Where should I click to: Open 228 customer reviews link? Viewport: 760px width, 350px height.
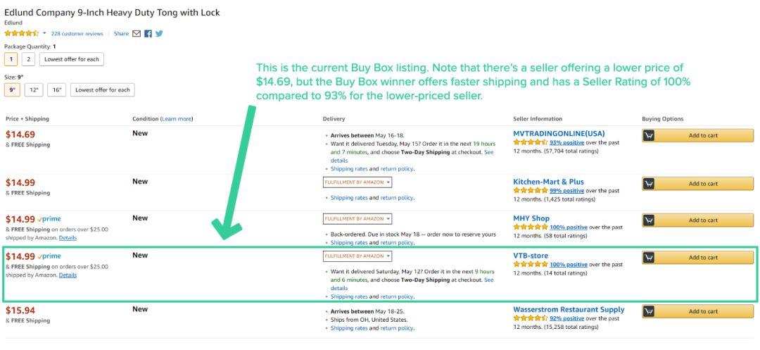pos(77,34)
